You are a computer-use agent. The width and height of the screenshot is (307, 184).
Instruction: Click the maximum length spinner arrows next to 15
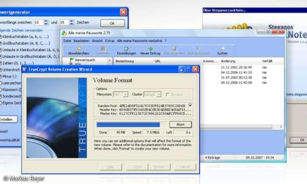72,22
